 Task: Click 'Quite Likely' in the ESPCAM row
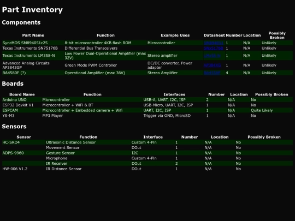coord(262,110)
